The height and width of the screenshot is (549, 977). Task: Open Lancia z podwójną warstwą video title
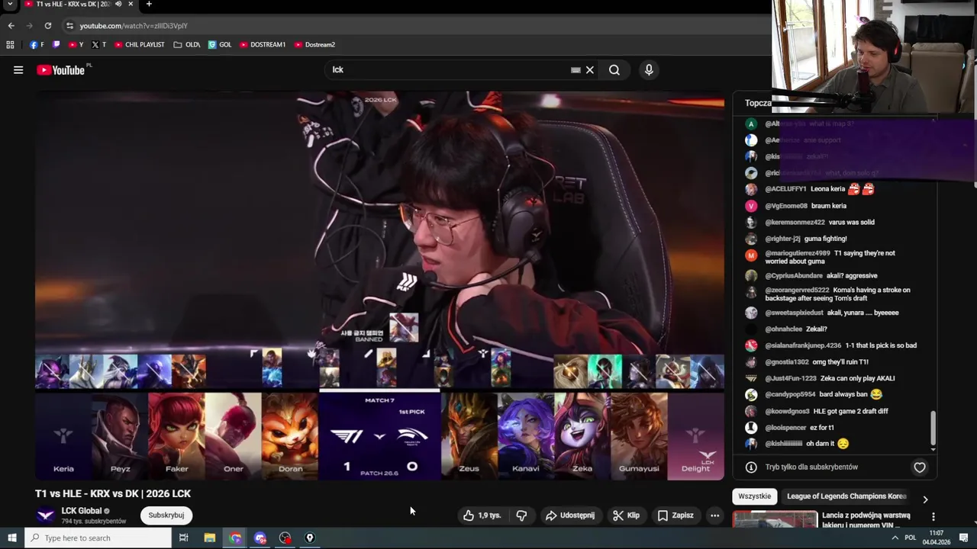866,520
